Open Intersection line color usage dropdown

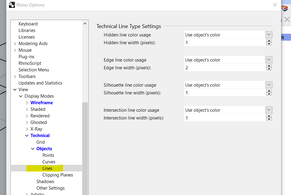(x=269, y=110)
